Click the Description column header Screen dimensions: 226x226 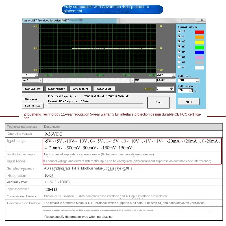click(x=52, y=127)
